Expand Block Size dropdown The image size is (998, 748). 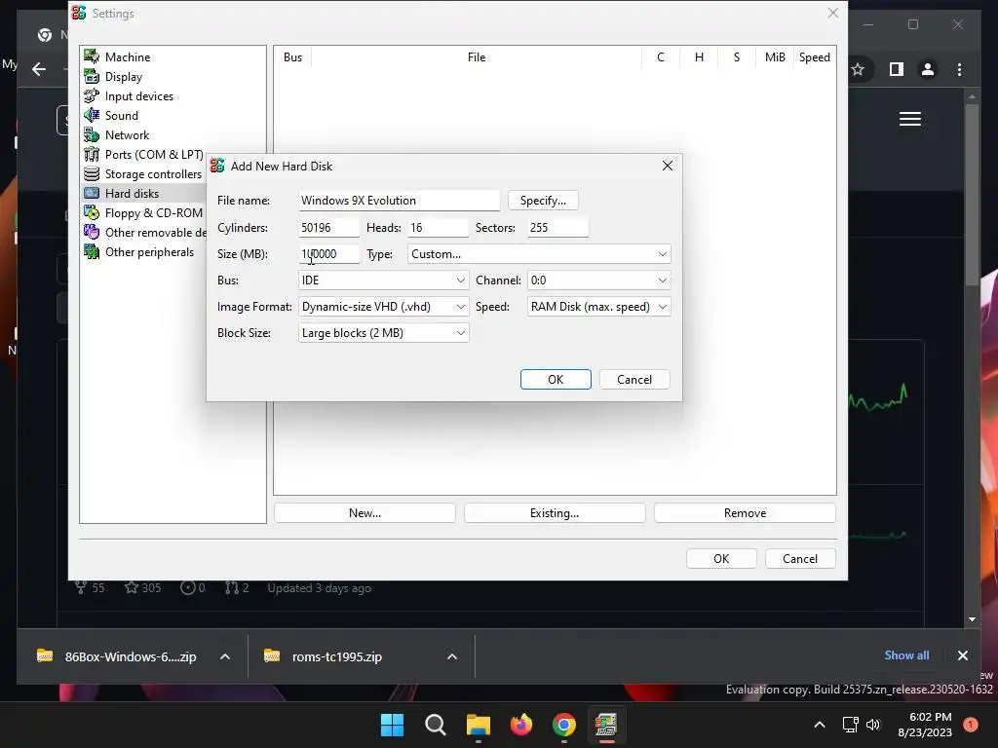pyautogui.click(x=383, y=333)
